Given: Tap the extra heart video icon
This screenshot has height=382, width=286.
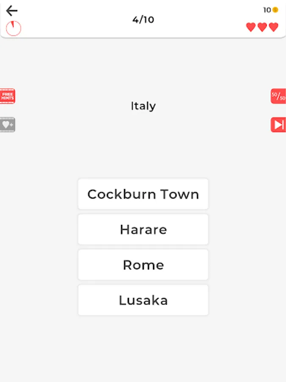Looking at the screenshot, I should (x=7, y=125).
